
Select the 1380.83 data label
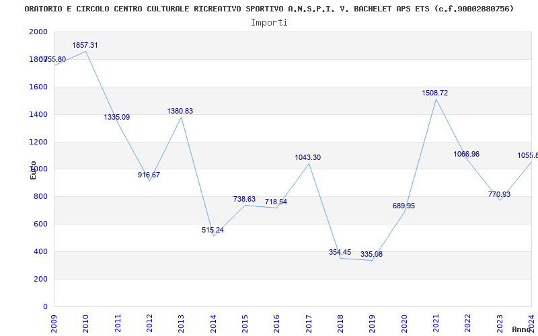click(180, 111)
